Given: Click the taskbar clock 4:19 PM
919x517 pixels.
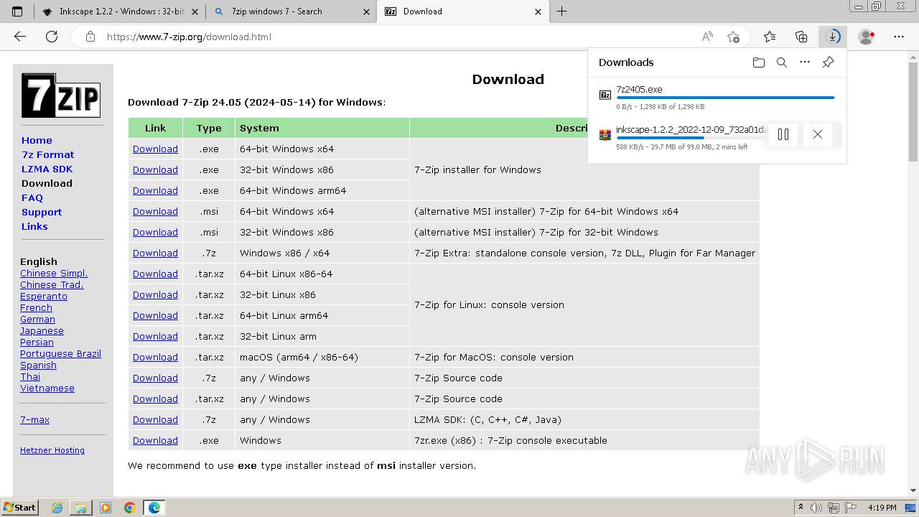Looking at the screenshot, I should click(x=882, y=508).
